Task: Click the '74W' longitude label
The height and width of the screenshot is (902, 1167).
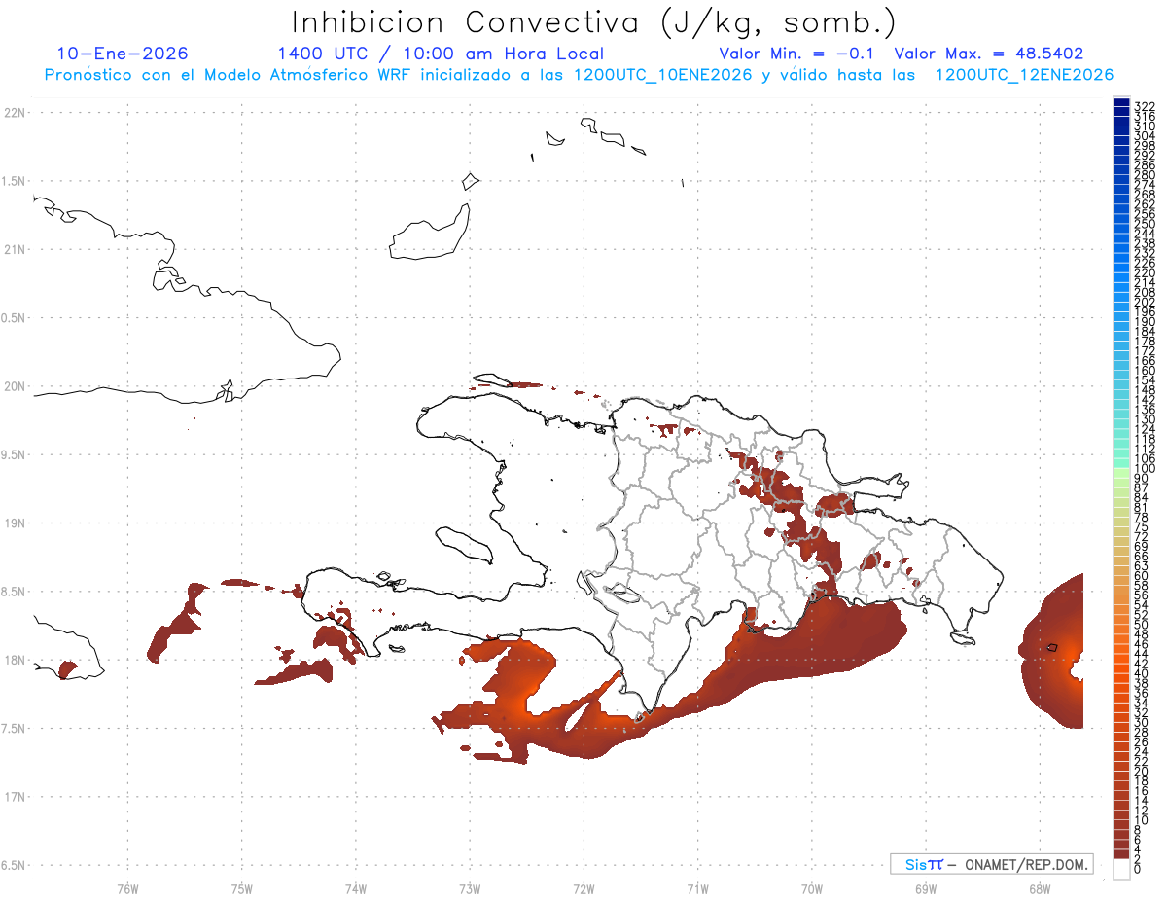Action: (x=355, y=887)
